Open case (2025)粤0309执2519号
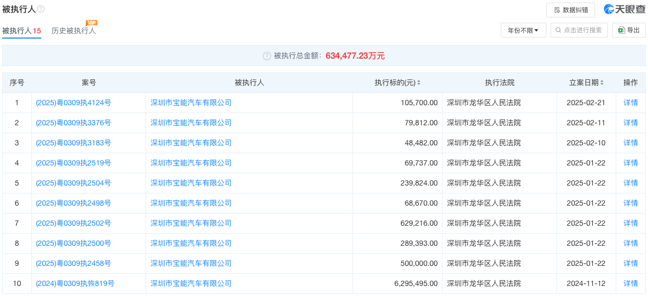 tap(74, 163)
